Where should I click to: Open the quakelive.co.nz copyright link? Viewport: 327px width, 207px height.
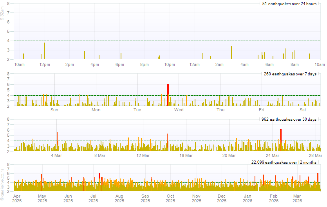point(2,184)
